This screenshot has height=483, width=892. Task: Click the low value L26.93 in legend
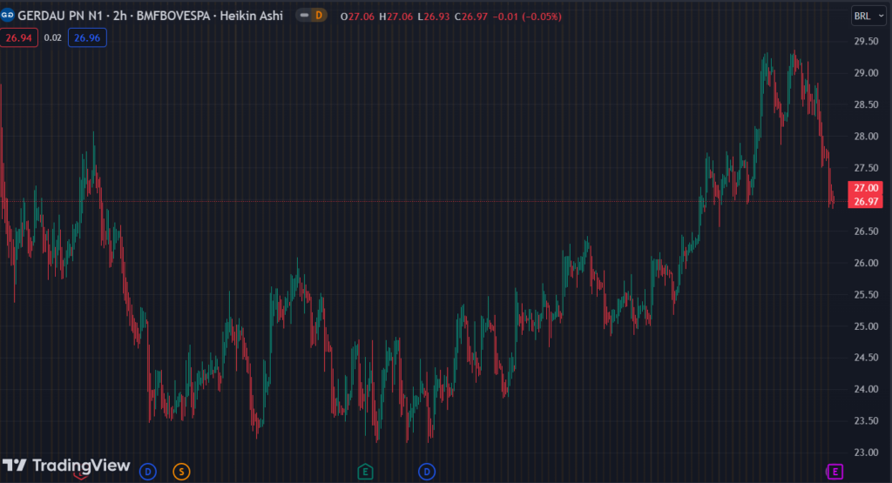click(x=434, y=17)
